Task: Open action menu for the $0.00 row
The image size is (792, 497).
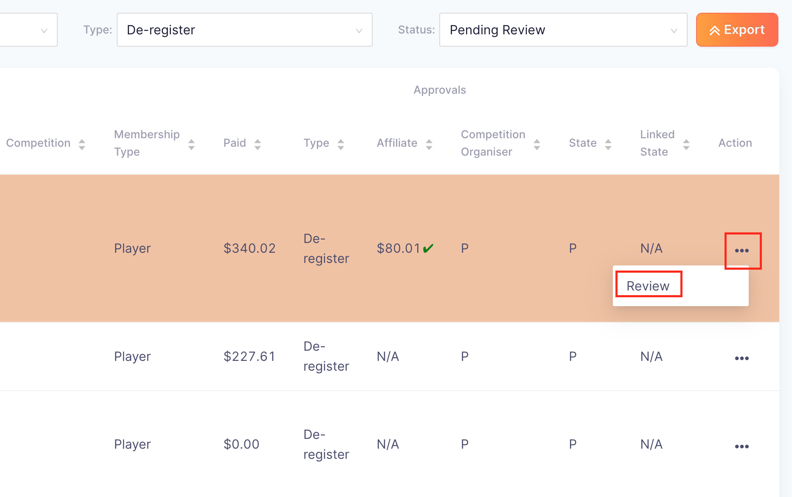Action: 742,447
